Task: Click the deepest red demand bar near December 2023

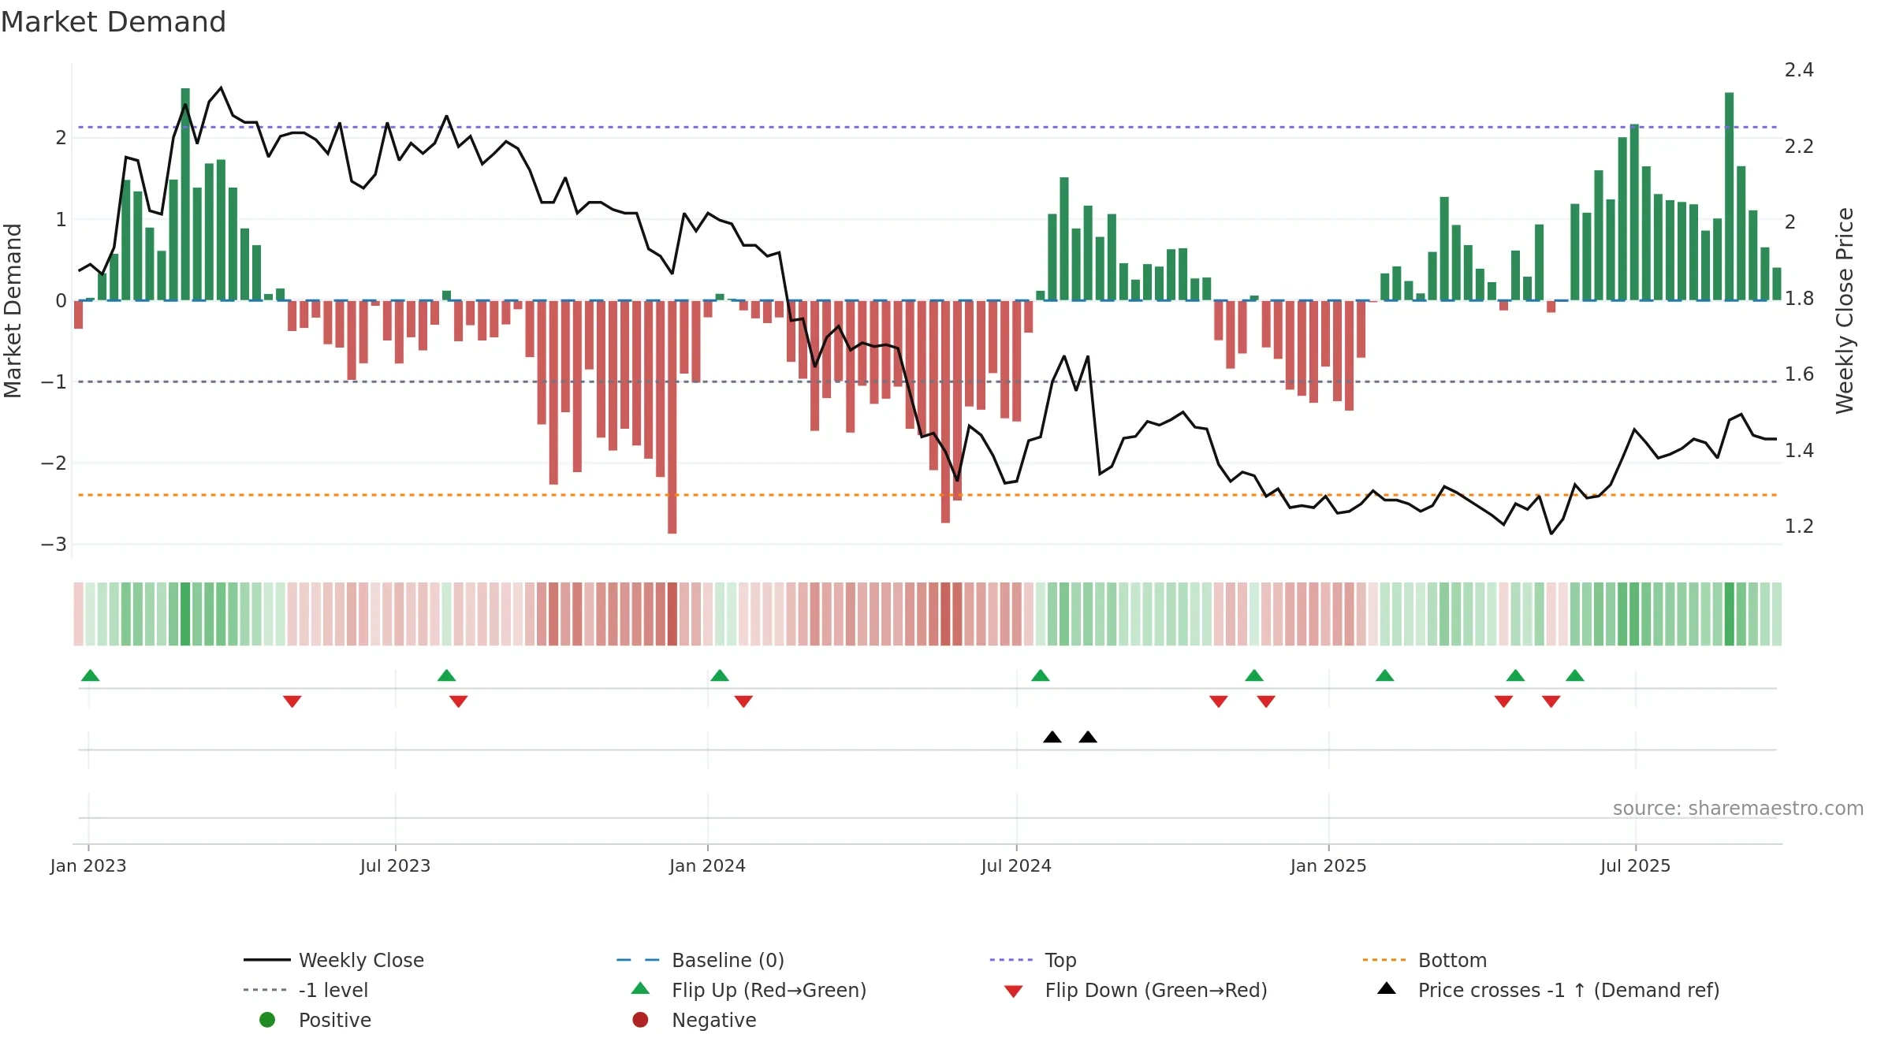Action: 672,417
